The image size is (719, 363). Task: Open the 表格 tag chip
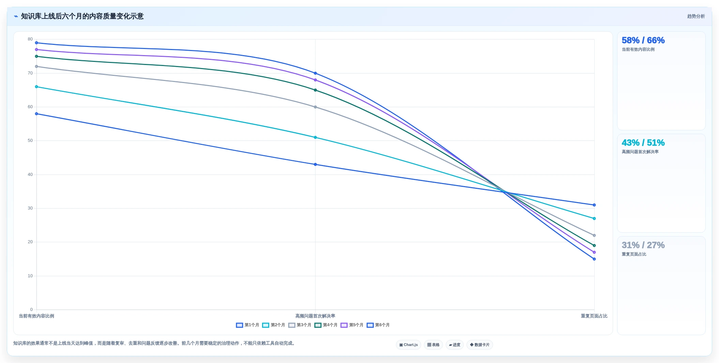(433, 345)
